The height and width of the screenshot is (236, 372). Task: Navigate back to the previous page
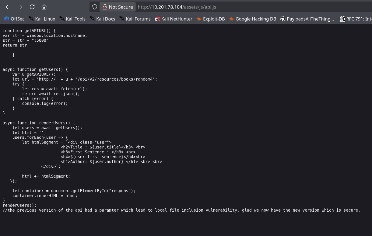(8, 7)
